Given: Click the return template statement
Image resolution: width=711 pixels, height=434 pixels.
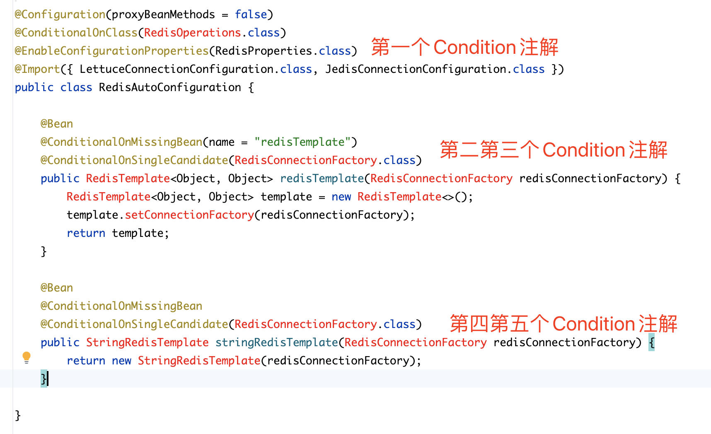Looking at the screenshot, I should point(117,233).
